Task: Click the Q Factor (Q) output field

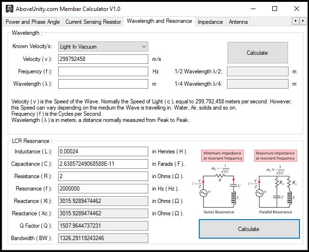Action: point(103,226)
